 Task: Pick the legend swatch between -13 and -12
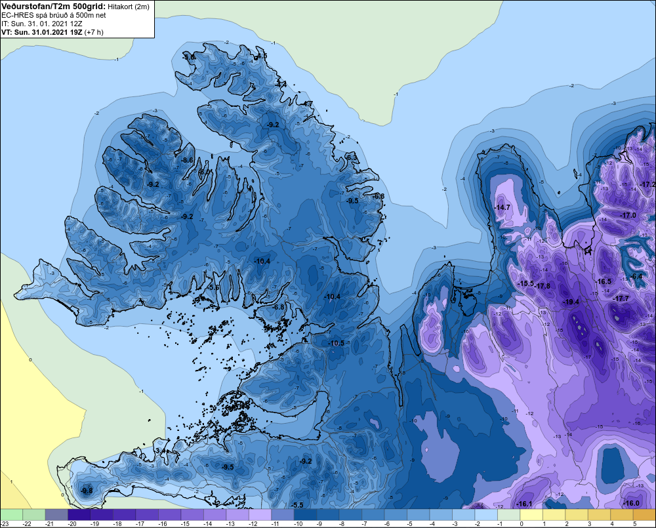pyautogui.click(x=237, y=514)
